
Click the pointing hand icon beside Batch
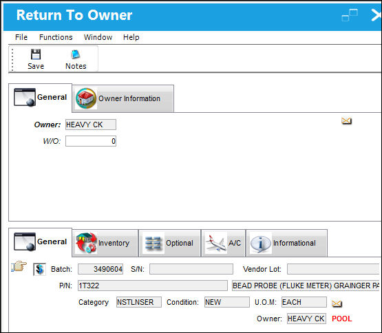click(x=19, y=266)
